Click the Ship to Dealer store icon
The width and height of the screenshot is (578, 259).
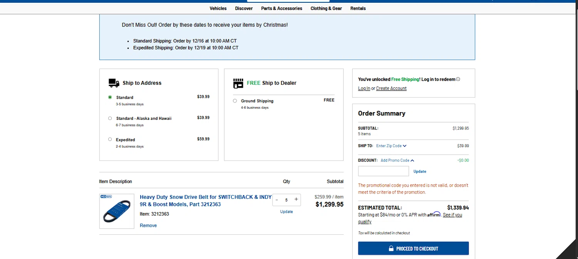(238, 83)
